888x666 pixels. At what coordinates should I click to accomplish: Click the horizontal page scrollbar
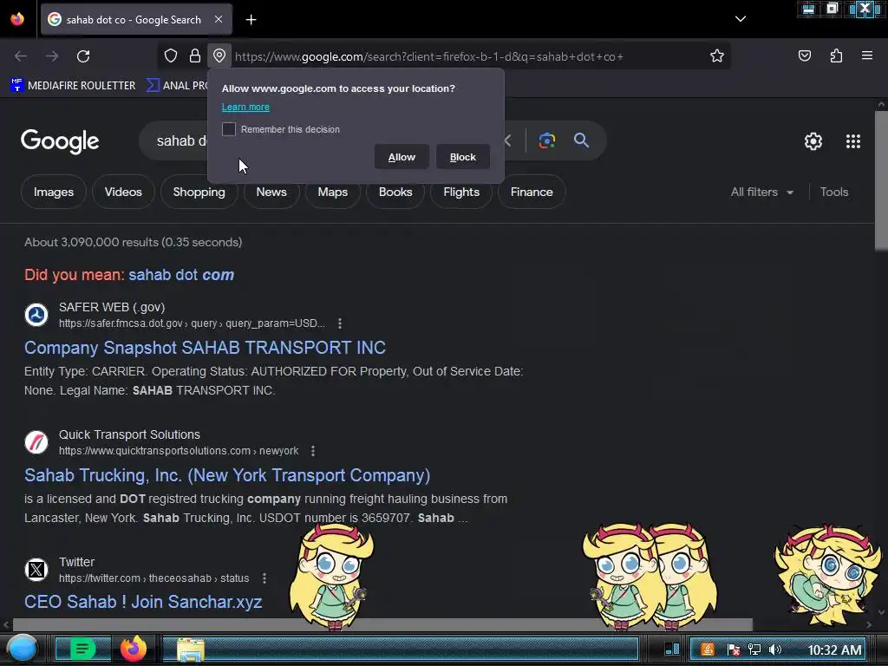382,624
